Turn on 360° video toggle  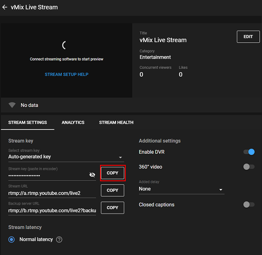249,167
